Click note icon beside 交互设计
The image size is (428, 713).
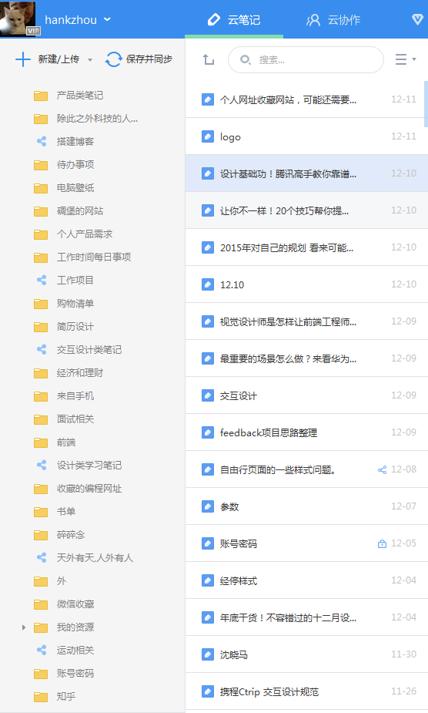click(x=208, y=395)
